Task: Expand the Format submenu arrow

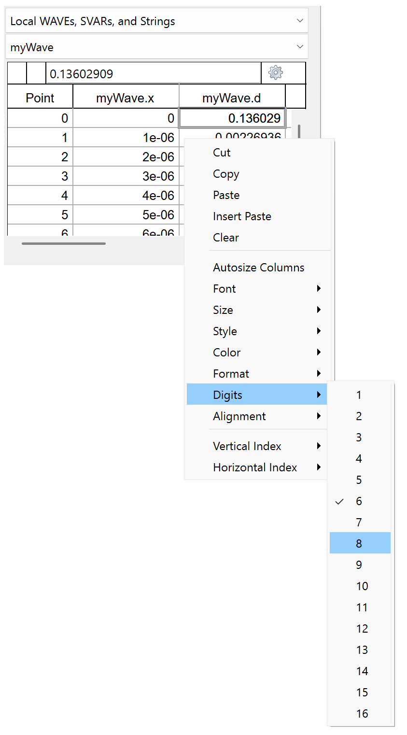Action: pyautogui.click(x=319, y=373)
